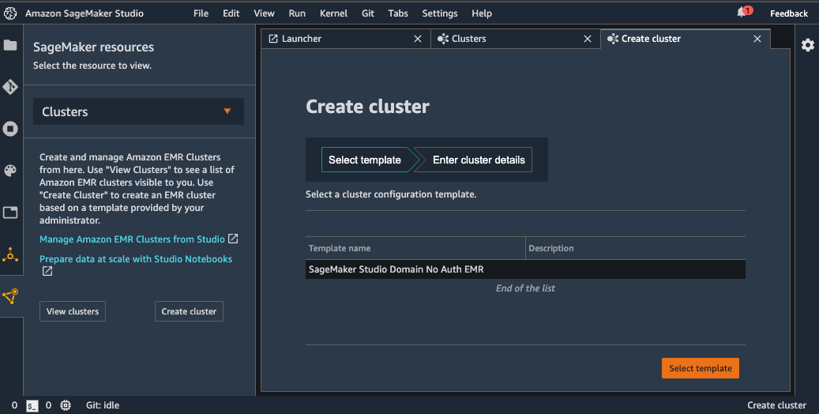Open the notification bell icon
Image resolution: width=819 pixels, height=414 pixels.
click(742, 13)
